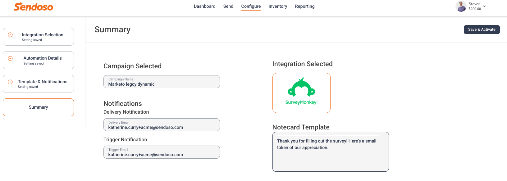Expand the Steven account dropdown arrow
The image size is (507, 181).
point(484,6)
